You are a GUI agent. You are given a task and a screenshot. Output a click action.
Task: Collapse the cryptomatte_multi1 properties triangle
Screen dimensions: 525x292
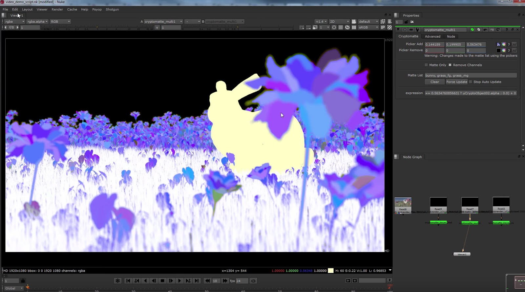coord(398,30)
